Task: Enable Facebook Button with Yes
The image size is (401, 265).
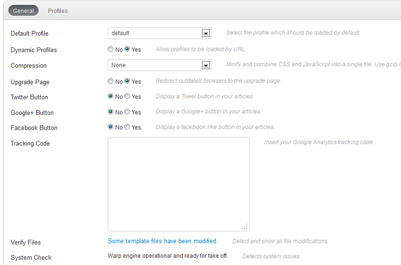Action: pyautogui.click(x=127, y=127)
